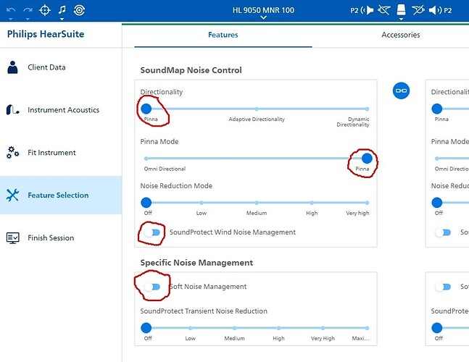Set left Directionality to Dynamic Directionality
This screenshot has height=362, width=469.
[x=367, y=109]
